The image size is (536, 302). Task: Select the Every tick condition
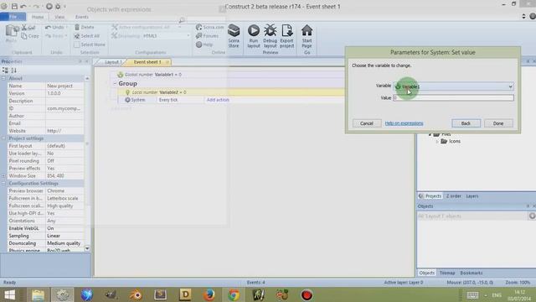[x=168, y=100]
